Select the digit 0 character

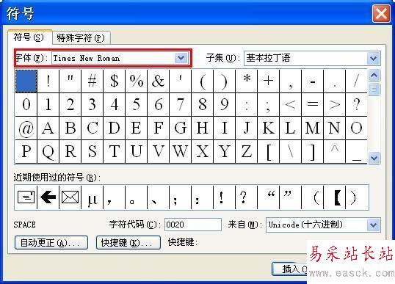click(26, 104)
